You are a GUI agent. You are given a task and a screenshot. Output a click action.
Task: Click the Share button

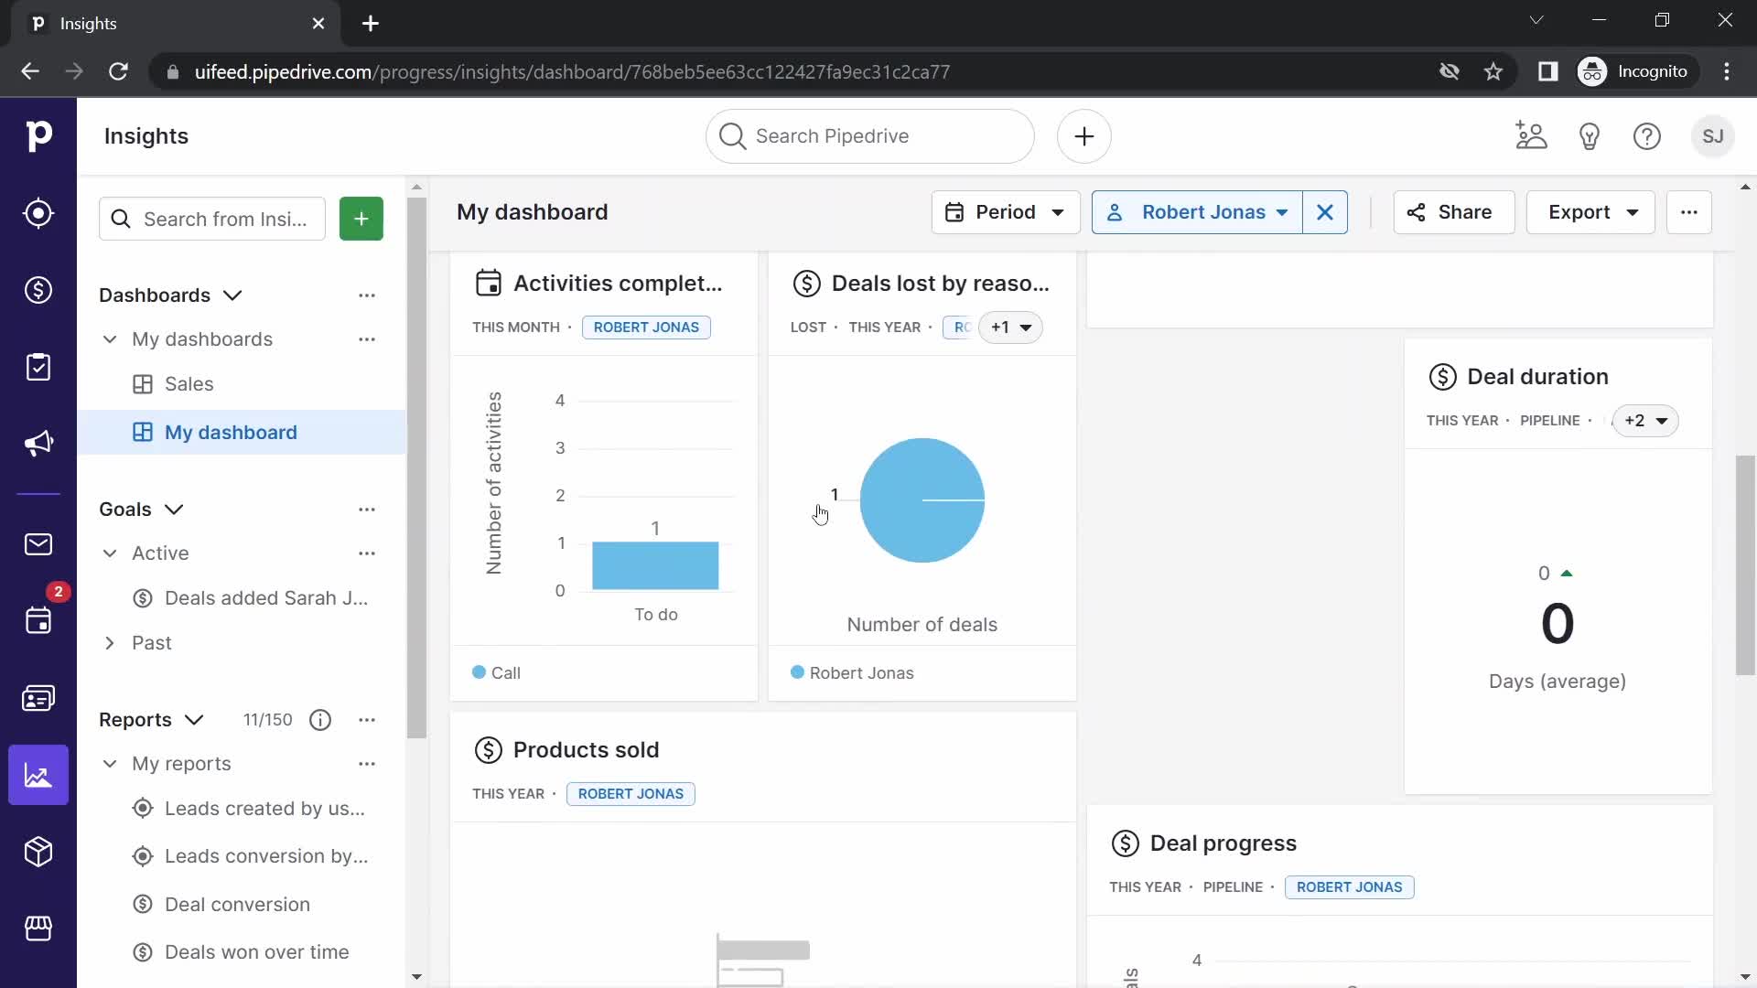pos(1453,212)
